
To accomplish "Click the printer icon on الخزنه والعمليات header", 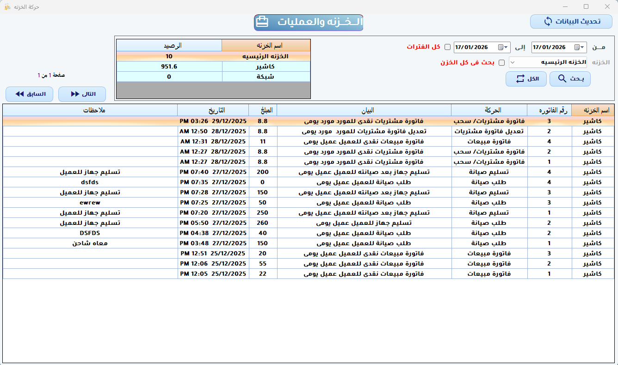I will (x=262, y=22).
